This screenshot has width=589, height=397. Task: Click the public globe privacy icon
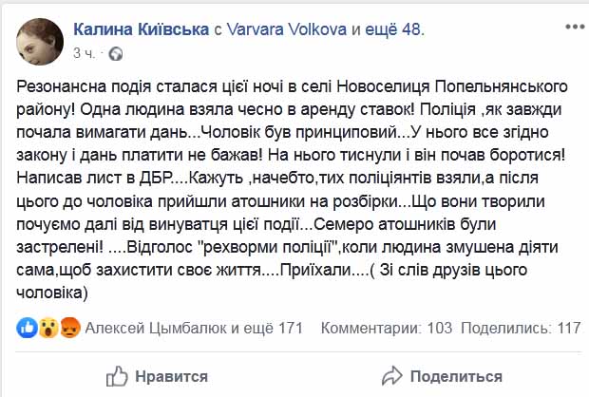116,54
